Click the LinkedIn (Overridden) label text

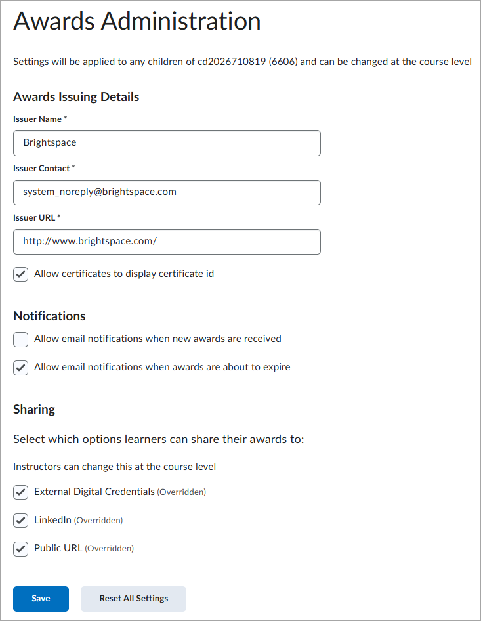[x=78, y=520]
